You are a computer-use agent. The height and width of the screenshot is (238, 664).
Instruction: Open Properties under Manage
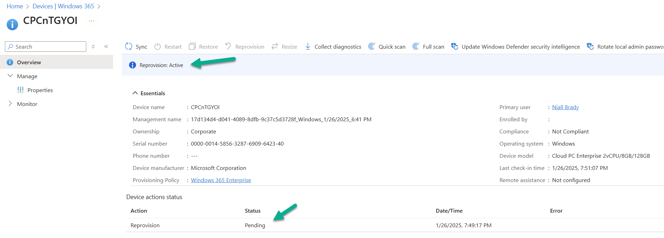[x=40, y=90]
